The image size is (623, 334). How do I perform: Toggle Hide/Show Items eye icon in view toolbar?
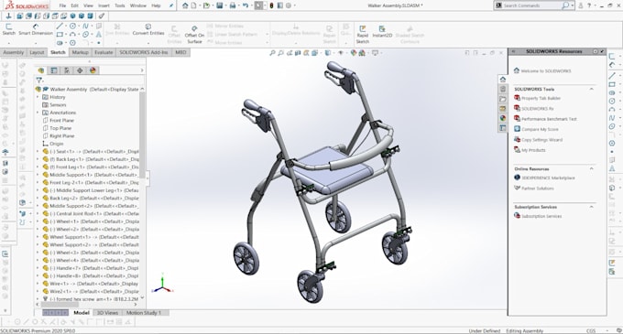click(x=341, y=53)
